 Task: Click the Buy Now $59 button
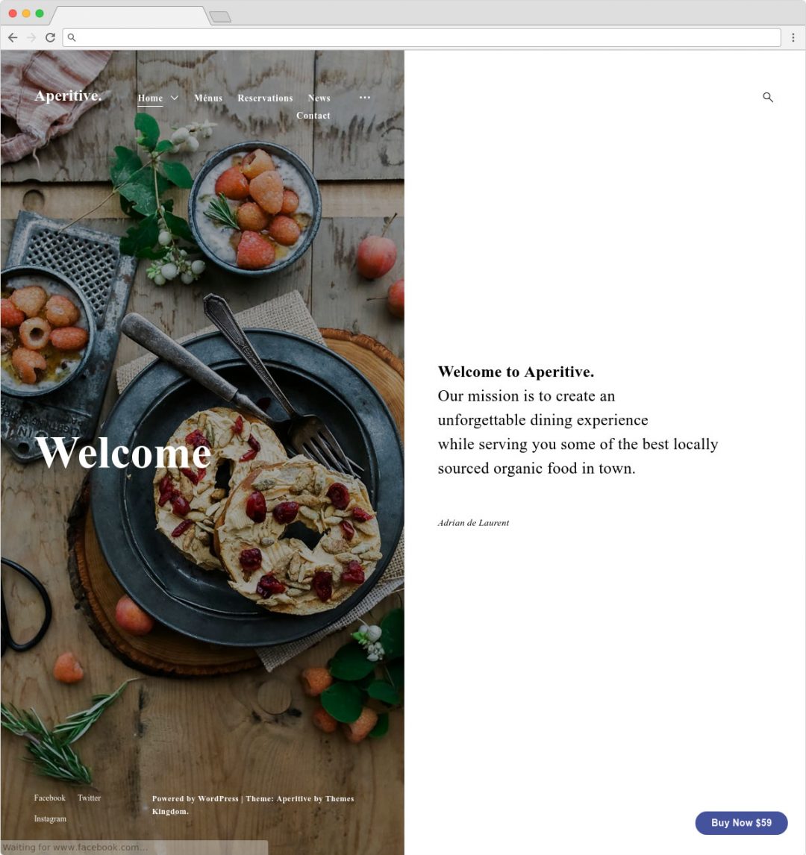[x=741, y=823]
